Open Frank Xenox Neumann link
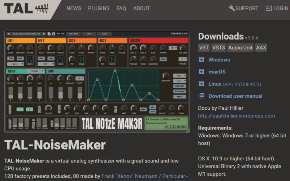Image resolution: width=290 pixels, height=181 pixels. 144,176
